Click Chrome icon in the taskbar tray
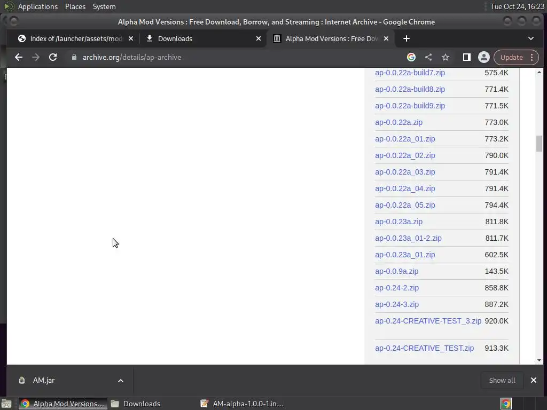 [506, 404]
